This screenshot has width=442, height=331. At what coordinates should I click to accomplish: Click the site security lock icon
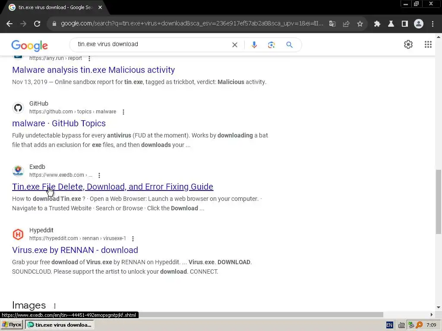click(x=54, y=24)
